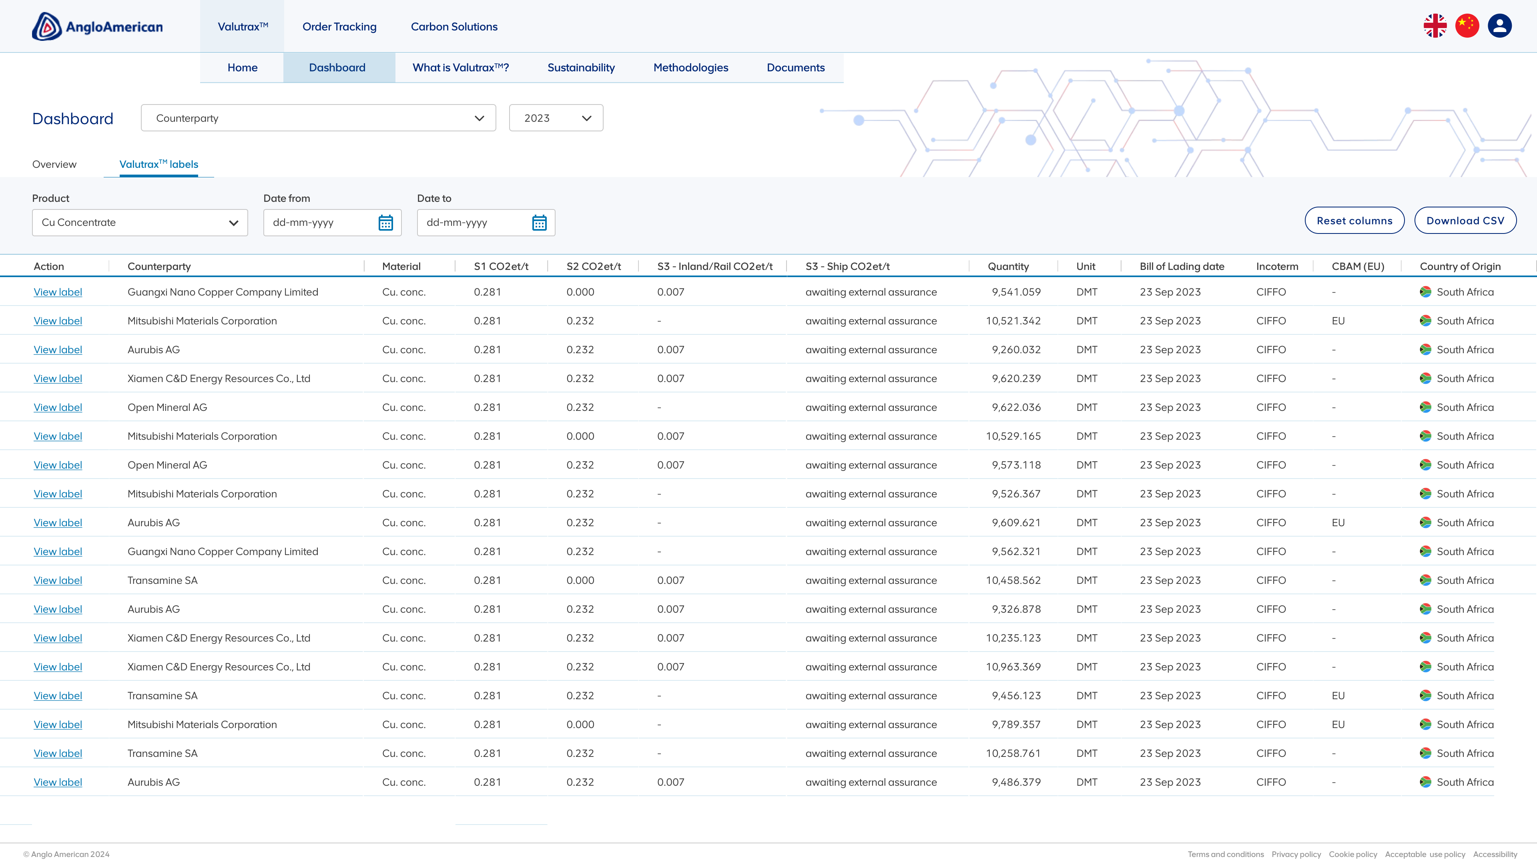Open Terms and conditions footer link
Screen dimensions: 1537x865
(1226, 854)
